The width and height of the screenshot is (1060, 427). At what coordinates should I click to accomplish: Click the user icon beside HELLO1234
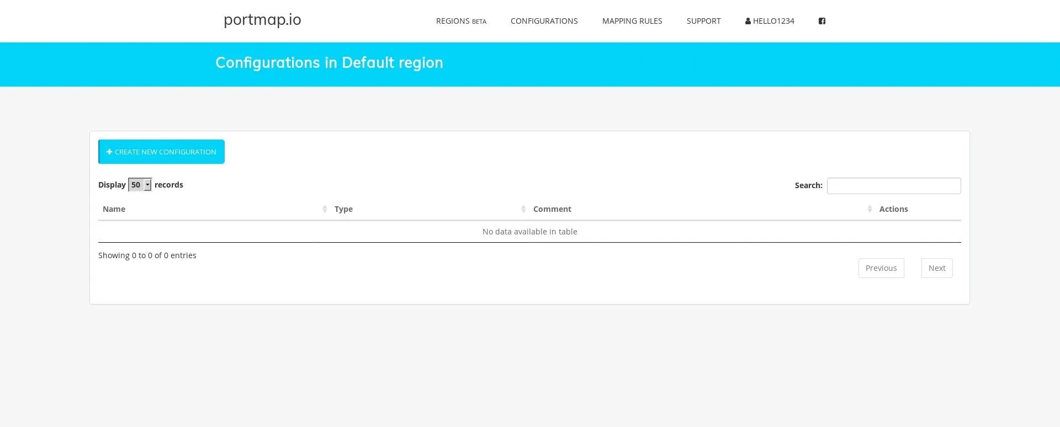coord(748,21)
